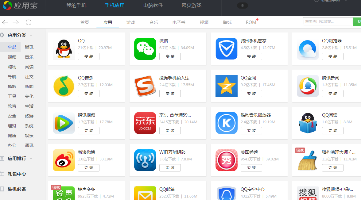Open the 网页游戏 top menu

tap(192, 5)
